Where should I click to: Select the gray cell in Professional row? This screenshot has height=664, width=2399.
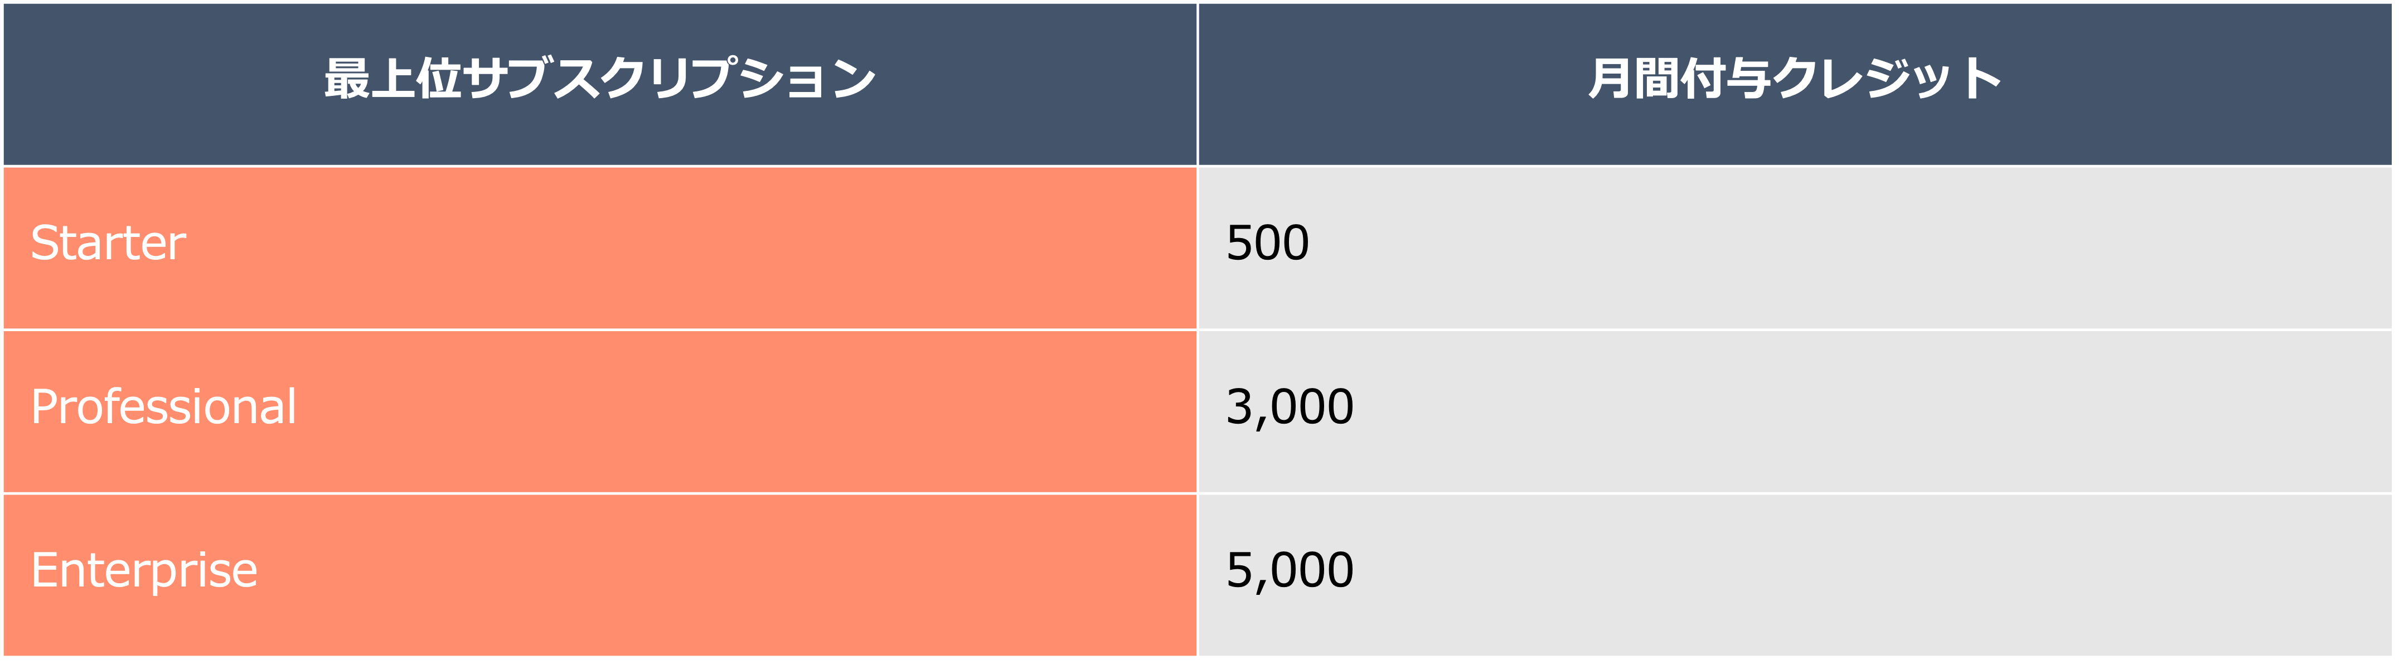pos(1795,411)
